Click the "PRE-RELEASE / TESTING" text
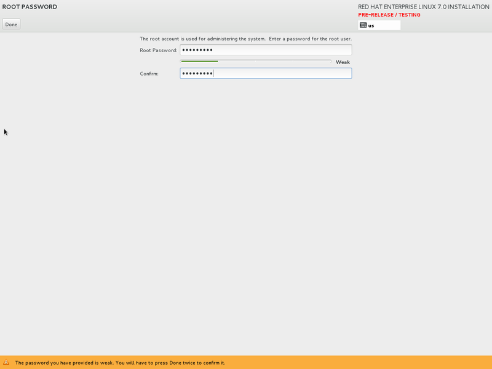The width and height of the screenshot is (492, 369). click(389, 15)
